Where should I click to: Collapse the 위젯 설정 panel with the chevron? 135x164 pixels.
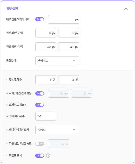(x=126, y=9)
